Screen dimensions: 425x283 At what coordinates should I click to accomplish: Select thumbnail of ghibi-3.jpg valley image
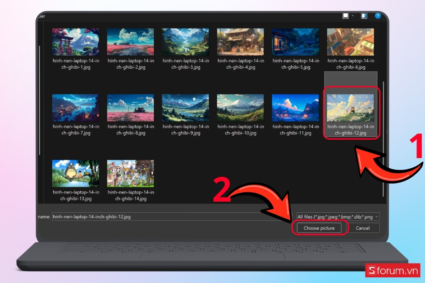(x=186, y=42)
